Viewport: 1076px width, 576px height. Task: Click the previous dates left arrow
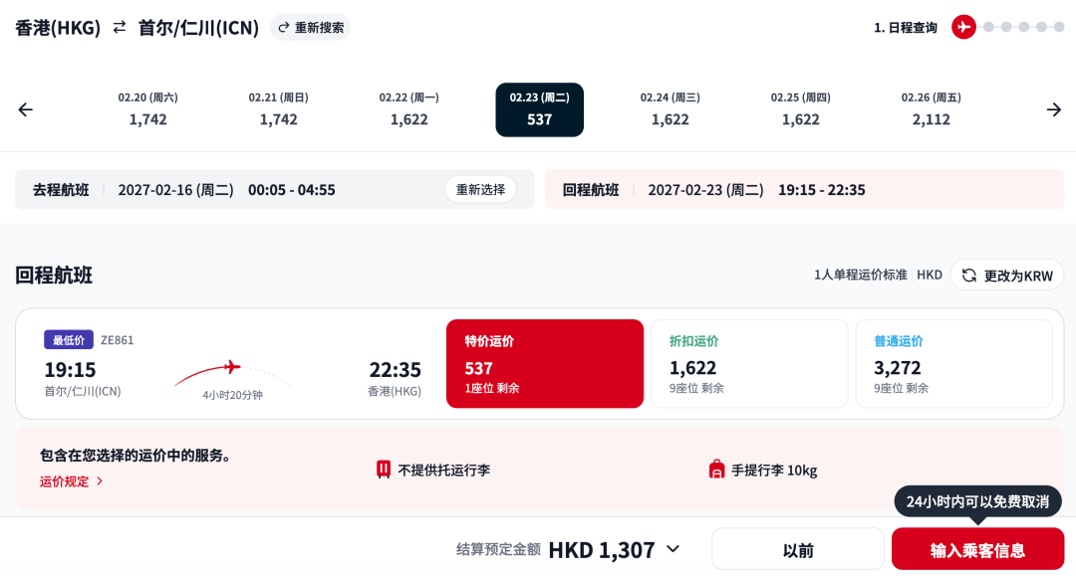click(25, 109)
